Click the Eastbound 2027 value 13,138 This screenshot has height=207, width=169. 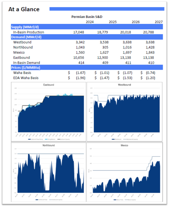tap(148, 58)
